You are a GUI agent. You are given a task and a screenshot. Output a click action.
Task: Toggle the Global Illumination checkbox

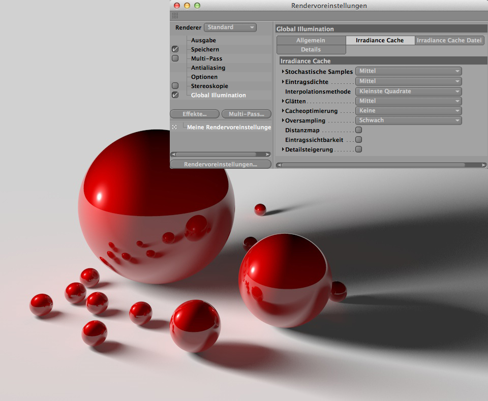(175, 95)
